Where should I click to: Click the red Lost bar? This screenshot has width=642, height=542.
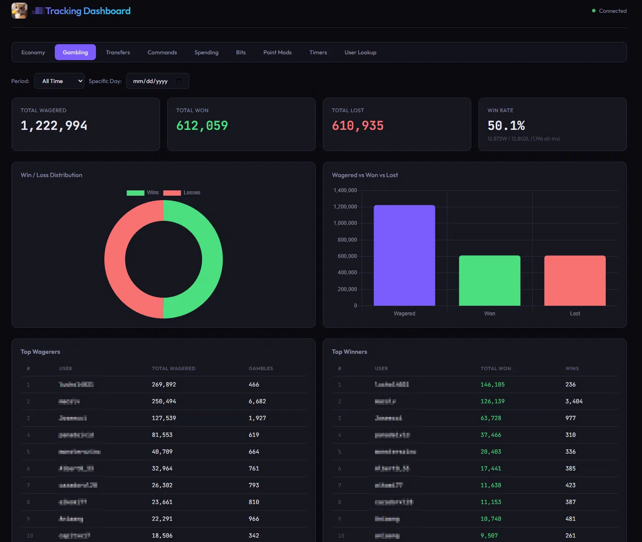pos(575,280)
